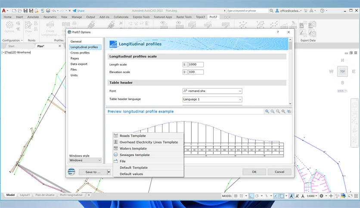360x208 pixels.
Task: Click TOP face on the ViewCube
Action: point(342,71)
